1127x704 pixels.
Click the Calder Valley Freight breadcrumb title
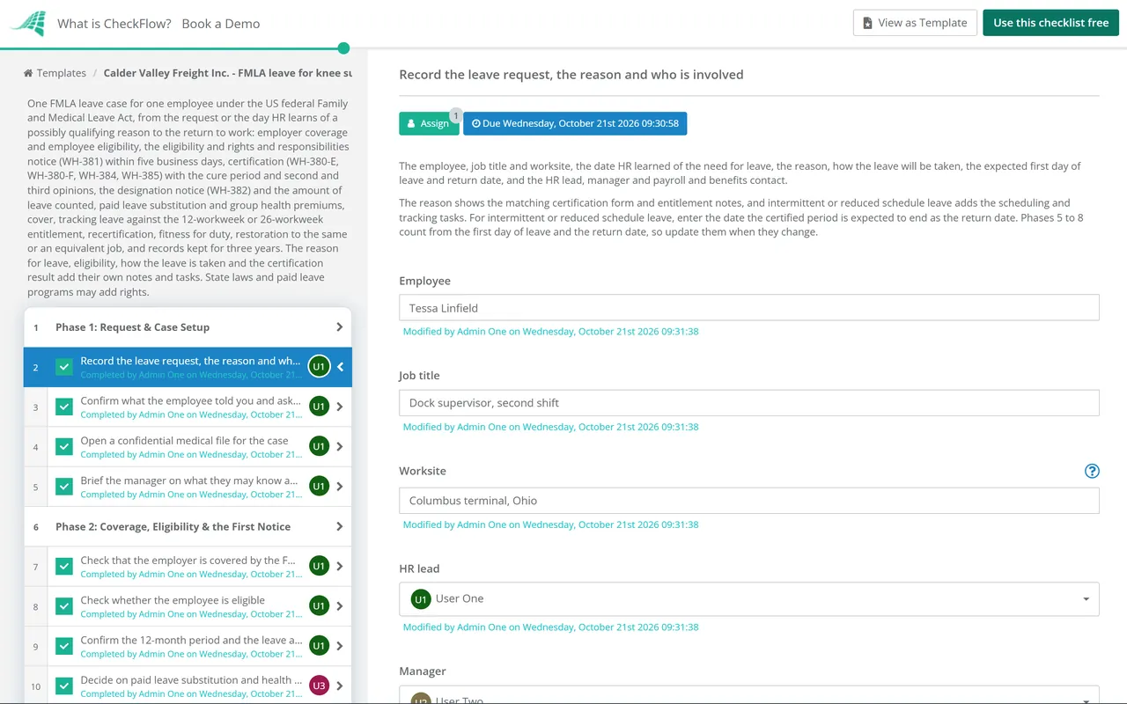click(228, 73)
